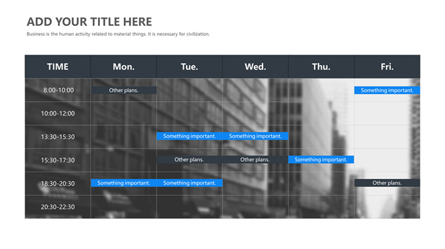Image resolution: width=445 pixels, height=249 pixels.
Task: Select the Mon. column header
Action: click(x=124, y=67)
